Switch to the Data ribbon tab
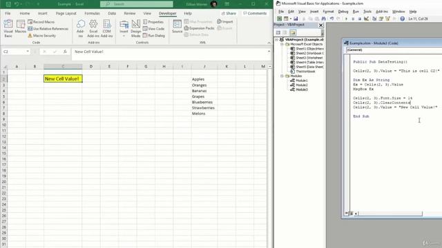442x248 pixels. [112, 13]
